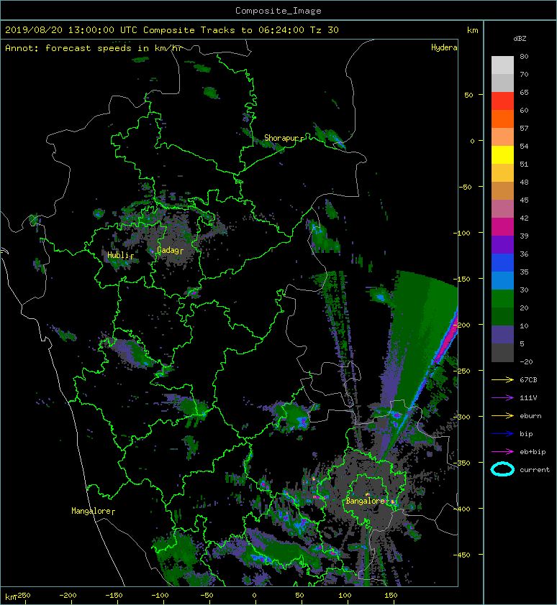Click the purple 111V arrow legend icon
Viewport: 557px width, 605px height.
502,397
